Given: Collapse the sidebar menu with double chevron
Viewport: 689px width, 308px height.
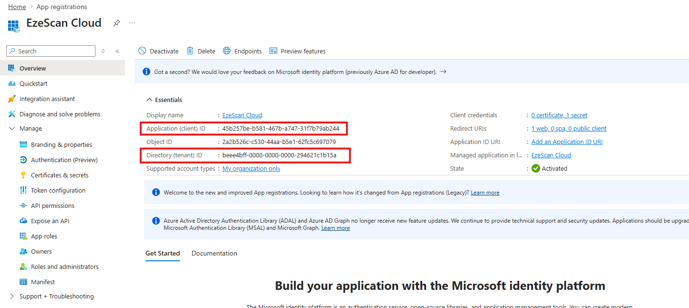Looking at the screenshot, I should pyautogui.click(x=117, y=51).
